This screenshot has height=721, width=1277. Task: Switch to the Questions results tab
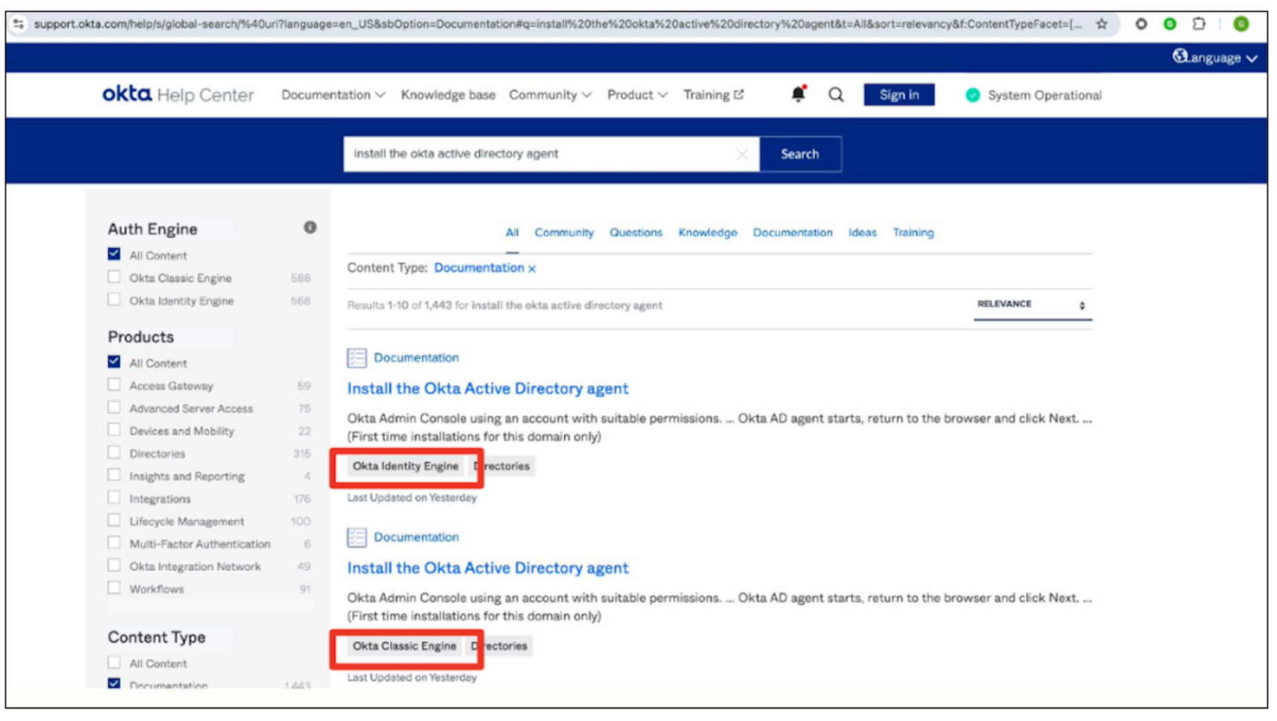(x=636, y=233)
